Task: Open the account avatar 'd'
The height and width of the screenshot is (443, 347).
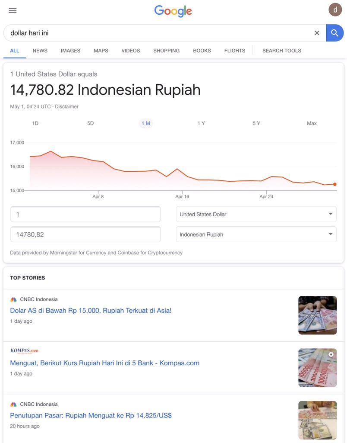Action: click(x=335, y=10)
